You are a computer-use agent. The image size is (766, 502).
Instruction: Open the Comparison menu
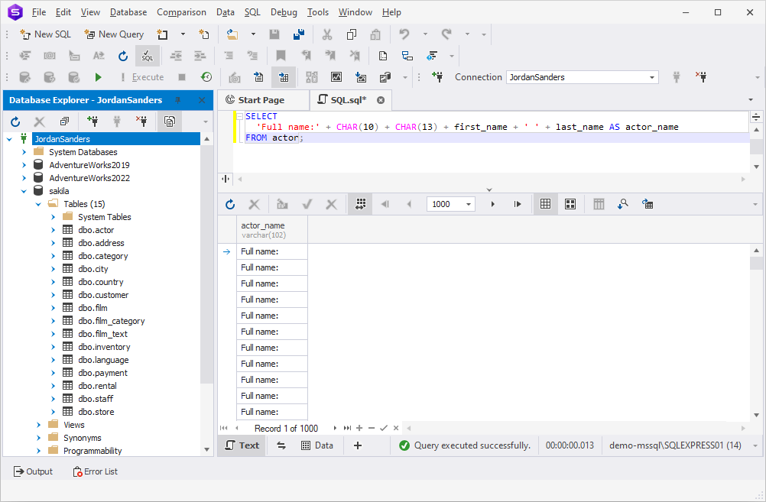point(181,12)
